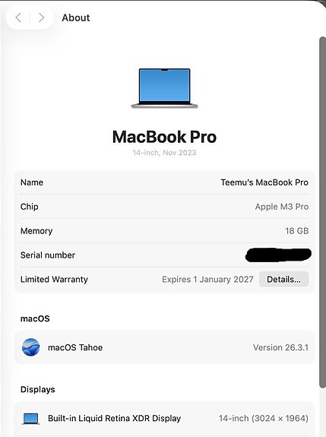Click the blacked-out serial number value

pos(278,255)
